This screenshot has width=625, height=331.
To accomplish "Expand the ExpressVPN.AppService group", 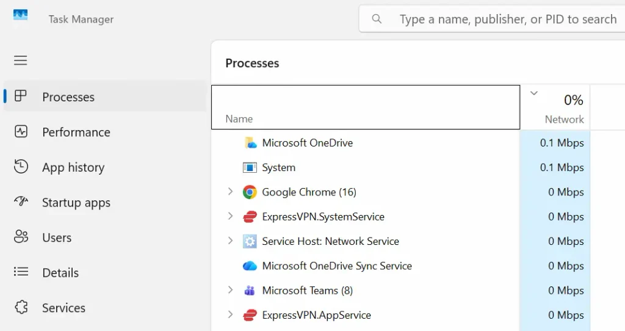I will click(230, 315).
